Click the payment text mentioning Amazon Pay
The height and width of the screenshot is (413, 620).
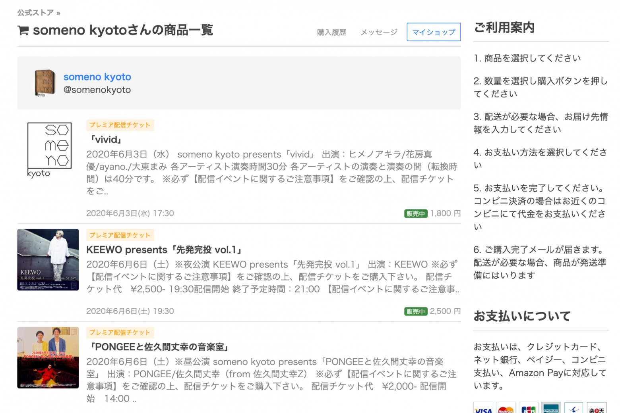pos(540,366)
